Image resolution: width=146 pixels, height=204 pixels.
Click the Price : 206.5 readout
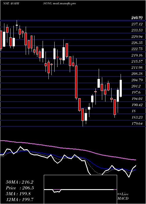pyautogui.click(x=20, y=188)
